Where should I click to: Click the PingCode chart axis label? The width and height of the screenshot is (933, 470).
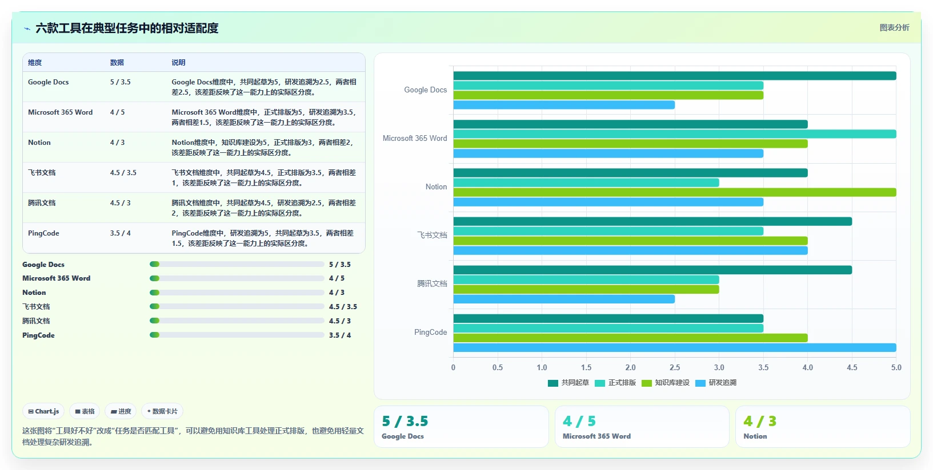coord(431,333)
